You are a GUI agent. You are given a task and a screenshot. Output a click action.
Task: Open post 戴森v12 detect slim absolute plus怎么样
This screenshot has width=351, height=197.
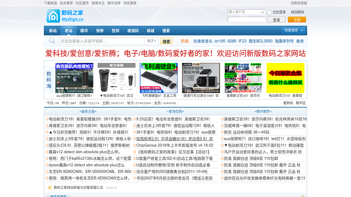(84, 152)
